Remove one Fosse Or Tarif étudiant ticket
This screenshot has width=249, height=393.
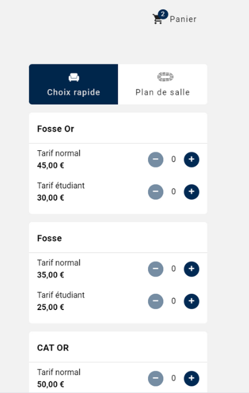[x=156, y=192]
